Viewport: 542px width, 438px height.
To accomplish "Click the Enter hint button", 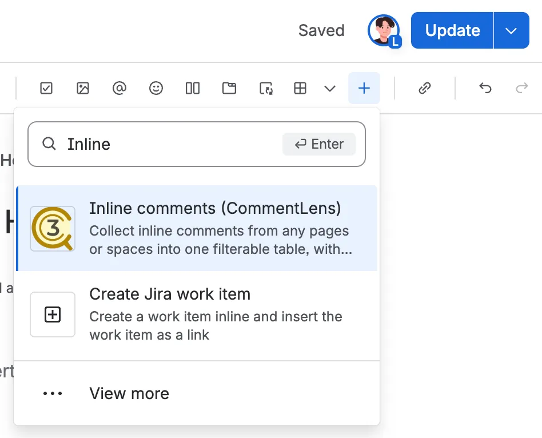I will point(318,144).
